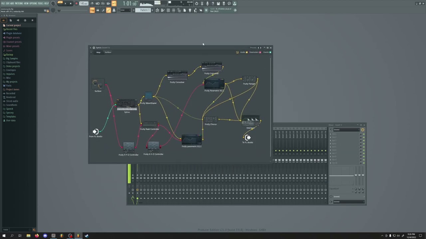Click the scissors icon in top toolbar
426x239 pixels.
pos(202,3)
